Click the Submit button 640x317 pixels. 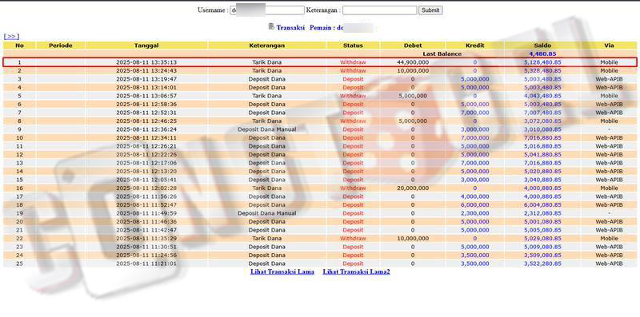[430, 10]
